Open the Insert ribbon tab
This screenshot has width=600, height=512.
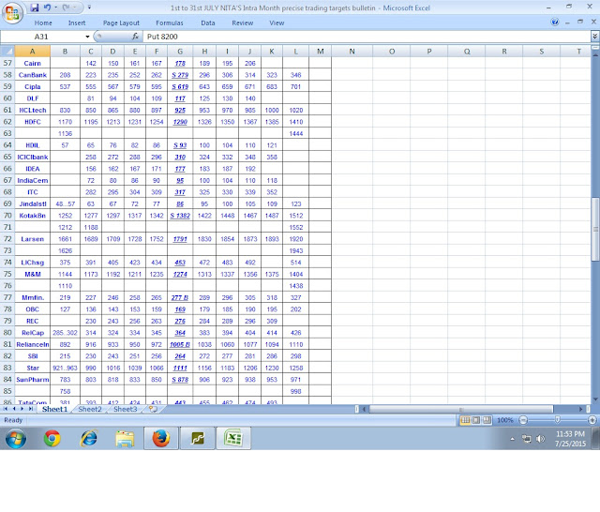click(x=77, y=23)
